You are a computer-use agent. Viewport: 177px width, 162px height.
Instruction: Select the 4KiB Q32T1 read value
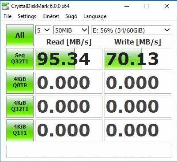pyautogui.click(x=69, y=107)
